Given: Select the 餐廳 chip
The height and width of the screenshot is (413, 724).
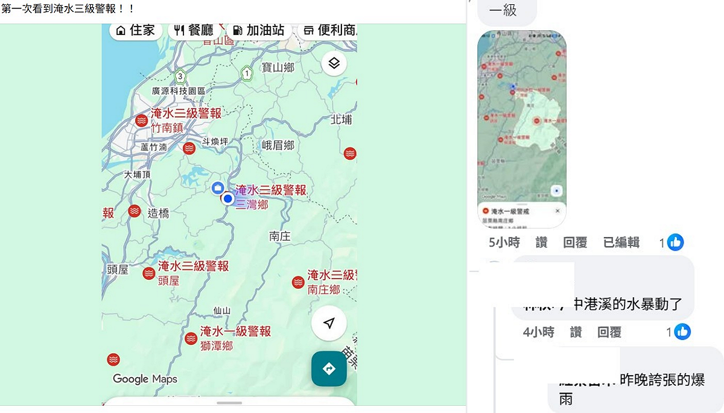Looking at the screenshot, I should (194, 30).
